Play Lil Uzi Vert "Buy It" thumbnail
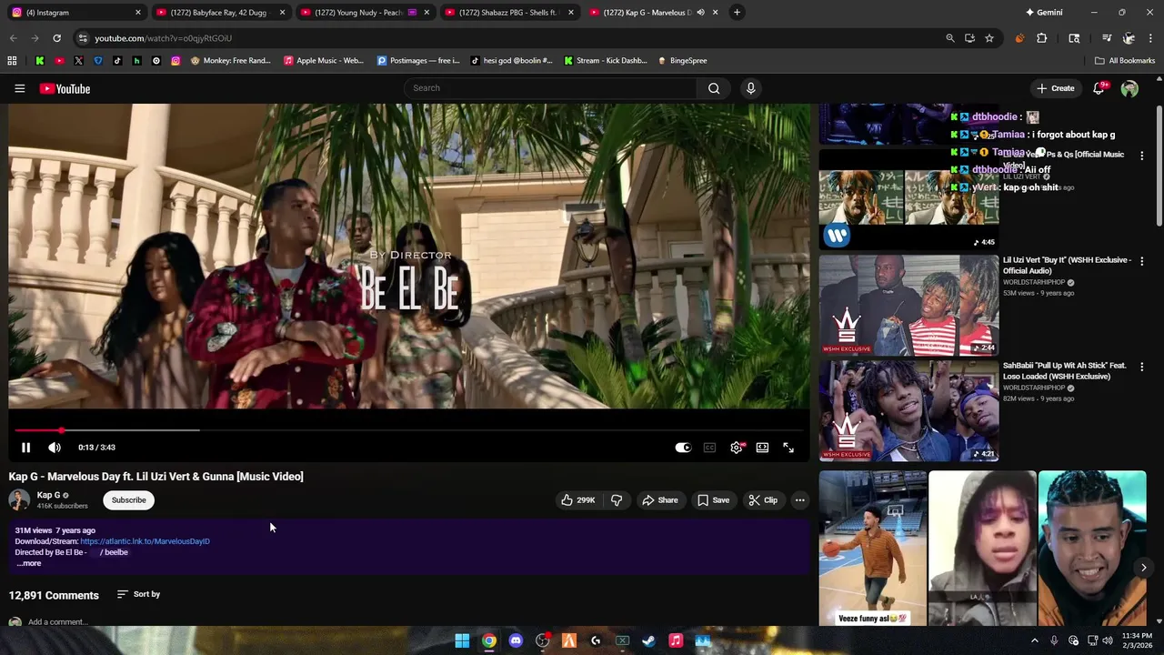 (x=908, y=305)
